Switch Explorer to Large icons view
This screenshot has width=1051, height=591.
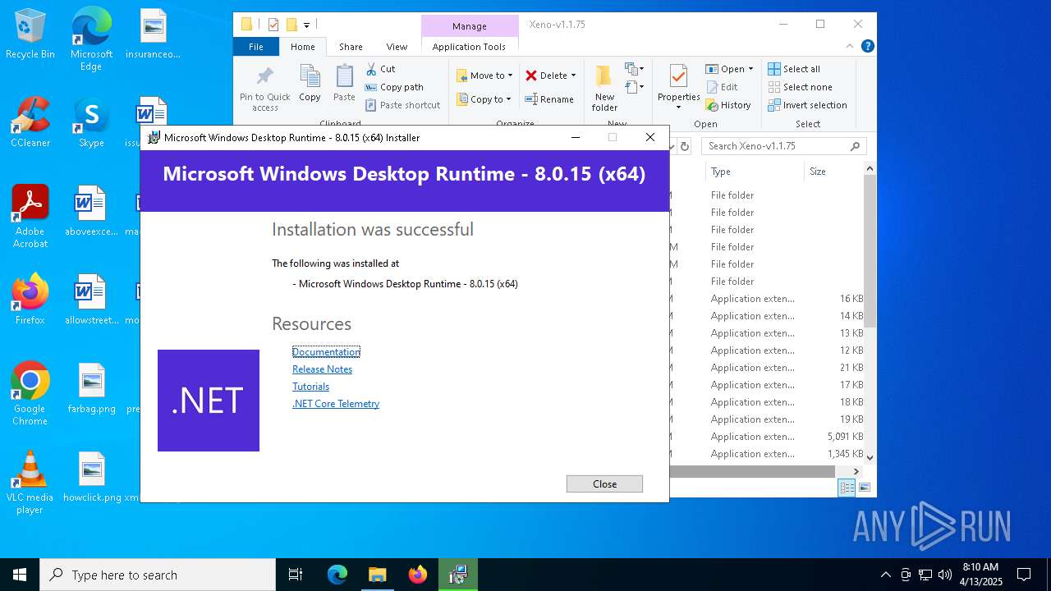pos(864,488)
